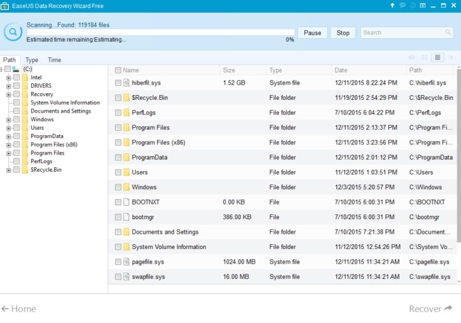Select the Program Files row in list
This screenshot has width=461, height=323.
(x=282, y=127)
